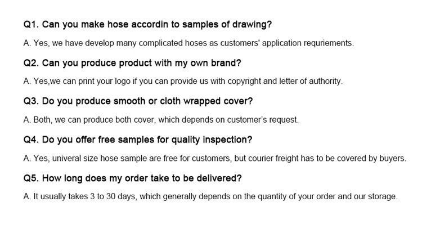Select the answer about complicated hoses development

tap(188, 43)
